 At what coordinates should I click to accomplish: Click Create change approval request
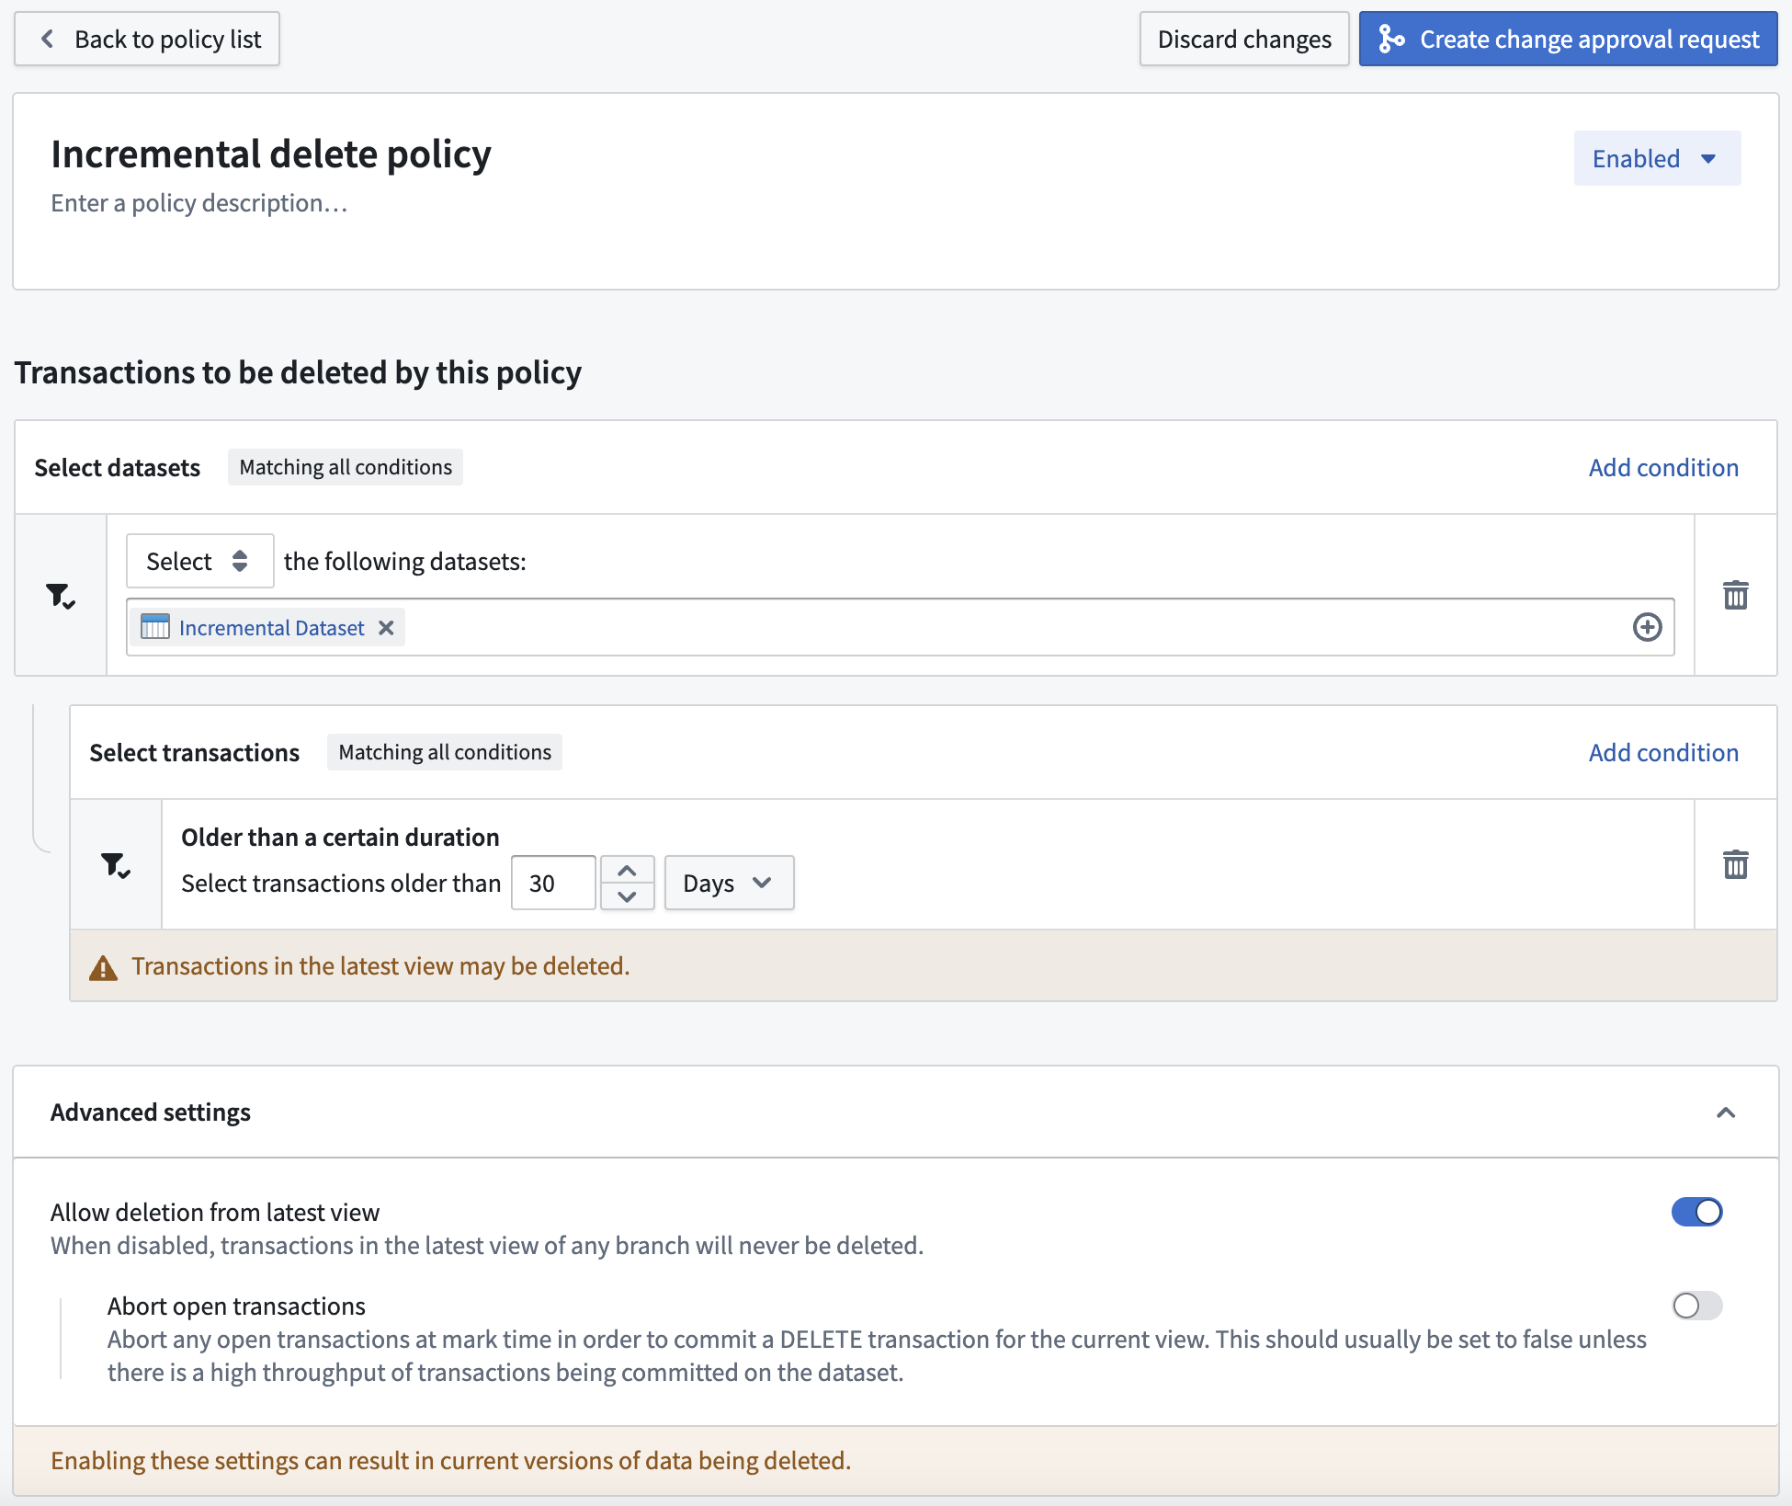coord(1568,39)
